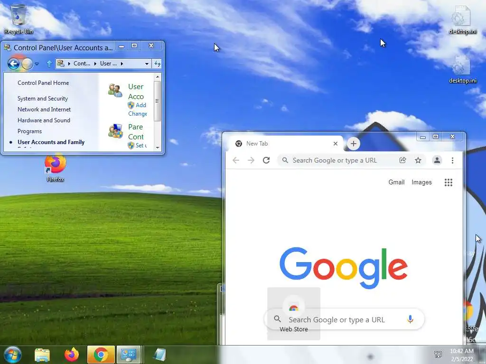Click the 'Add' user accounts link

(140, 105)
